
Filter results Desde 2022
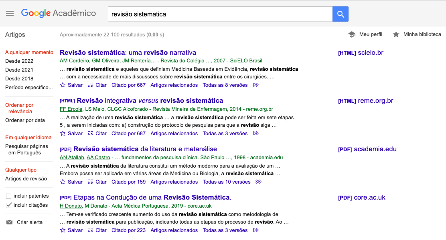19,61
